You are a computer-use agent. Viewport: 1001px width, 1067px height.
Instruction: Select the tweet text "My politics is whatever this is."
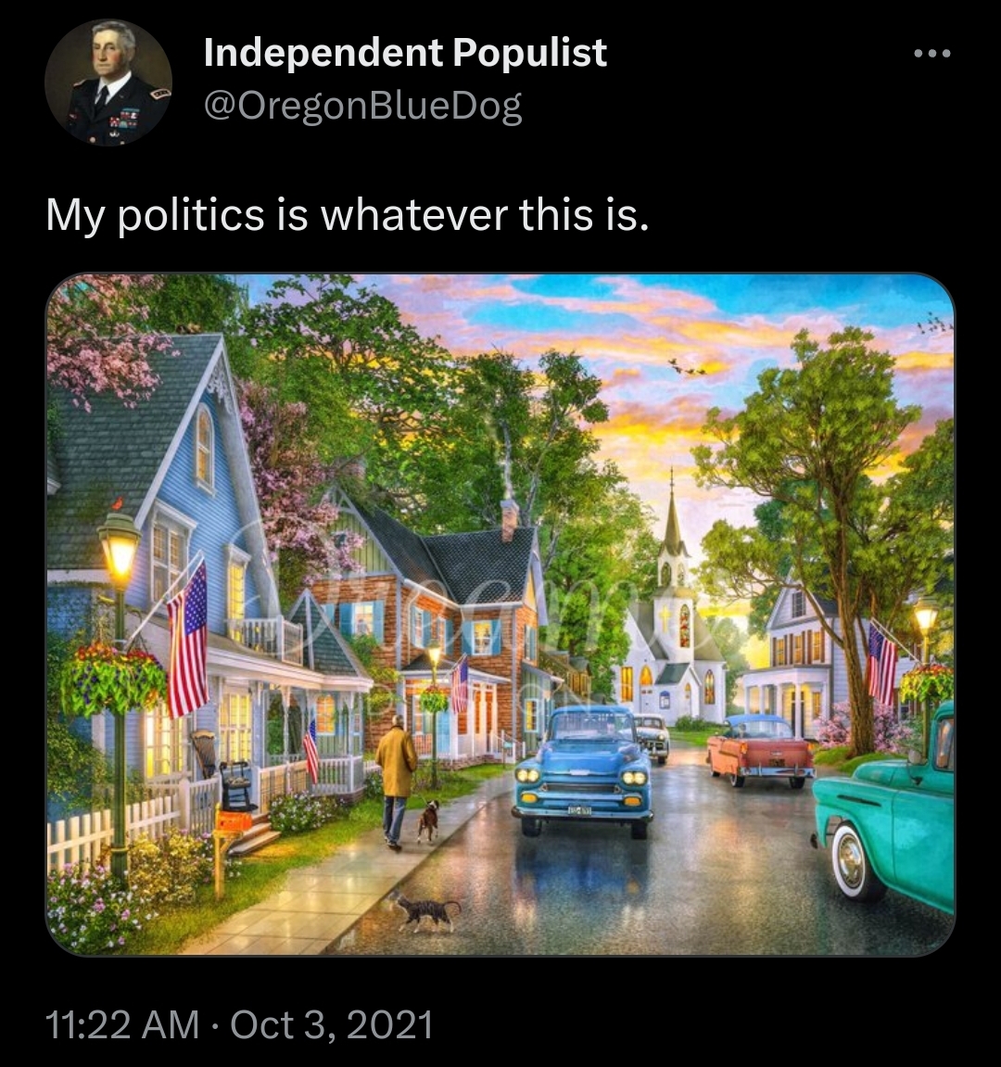(x=347, y=215)
